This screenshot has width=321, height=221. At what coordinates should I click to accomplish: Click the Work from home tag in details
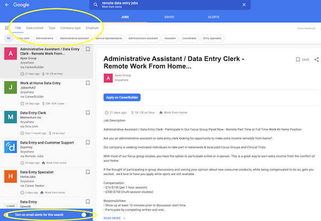pos(173,113)
